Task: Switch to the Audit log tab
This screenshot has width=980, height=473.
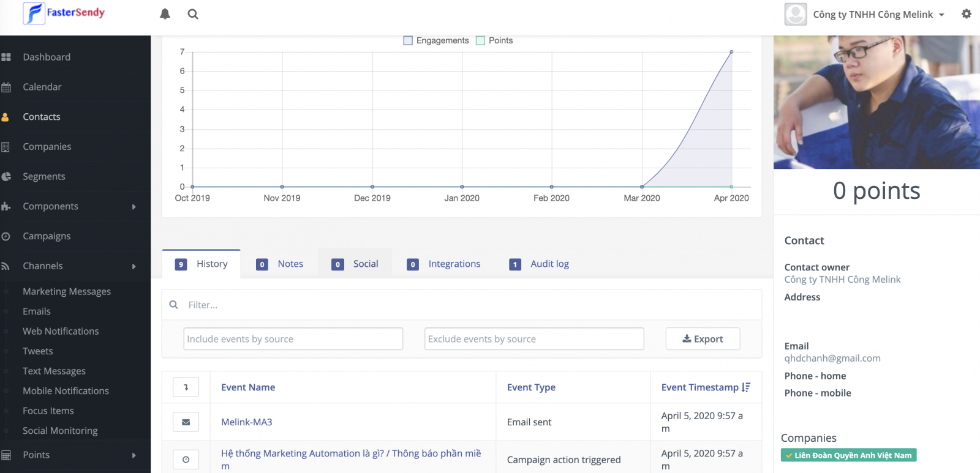Action: coord(539,264)
